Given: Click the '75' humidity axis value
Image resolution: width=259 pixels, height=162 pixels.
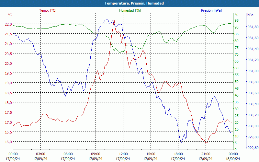Looking at the screenshot, I should point(237,47).
